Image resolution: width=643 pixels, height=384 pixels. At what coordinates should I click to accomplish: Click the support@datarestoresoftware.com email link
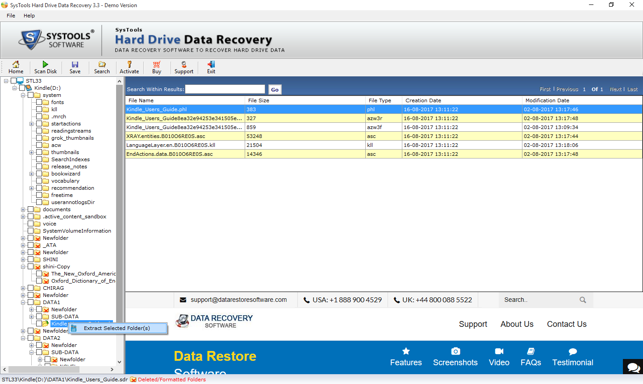tap(238, 300)
